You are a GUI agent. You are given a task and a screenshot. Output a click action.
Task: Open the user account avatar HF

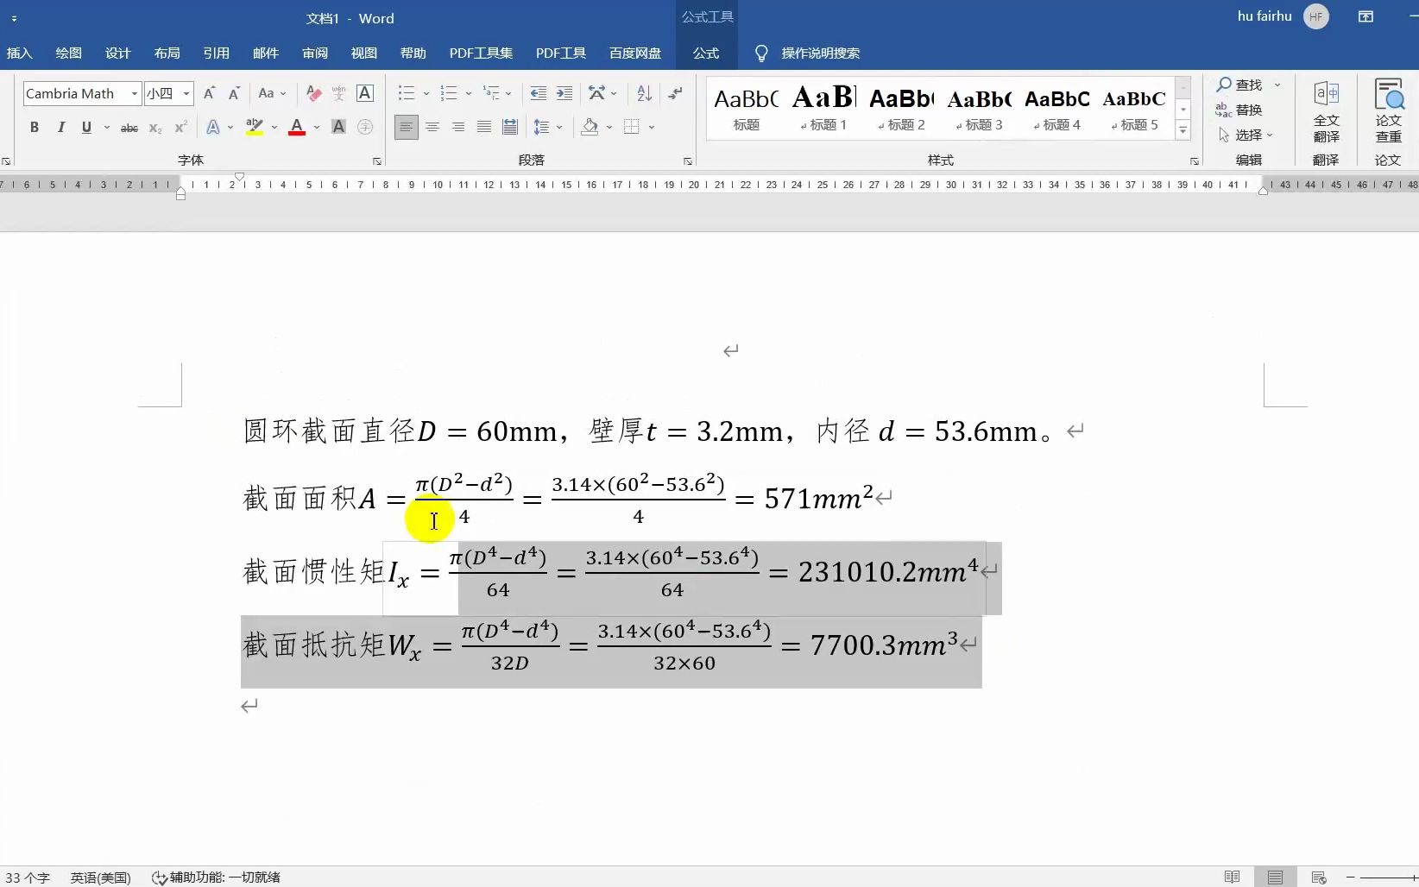[1316, 16]
